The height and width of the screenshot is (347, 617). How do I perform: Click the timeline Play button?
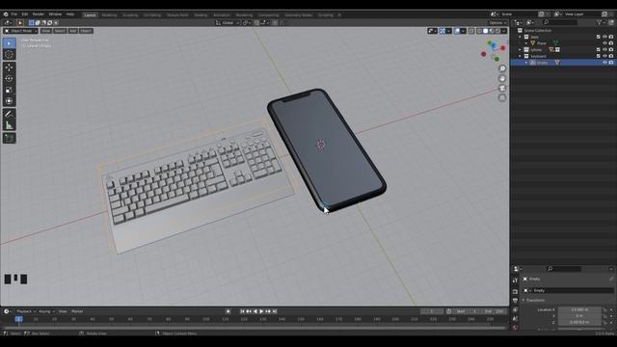(x=261, y=311)
